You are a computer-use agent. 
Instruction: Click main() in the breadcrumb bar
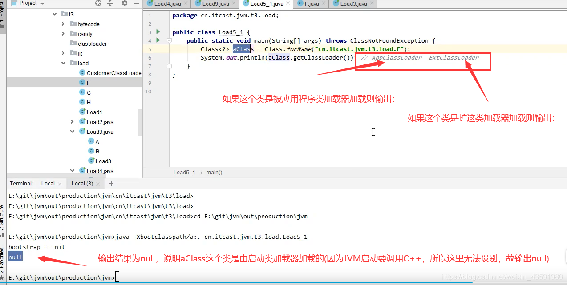(x=214, y=173)
